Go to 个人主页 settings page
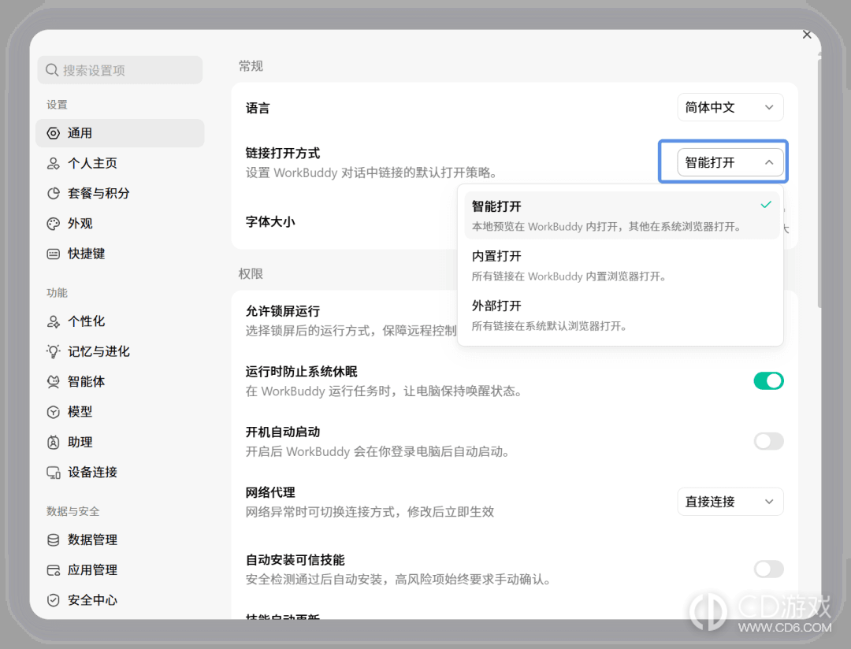 (x=120, y=163)
